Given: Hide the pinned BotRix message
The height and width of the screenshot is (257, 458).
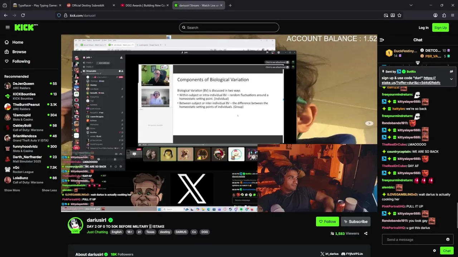Looking at the screenshot, I should click(451, 71).
